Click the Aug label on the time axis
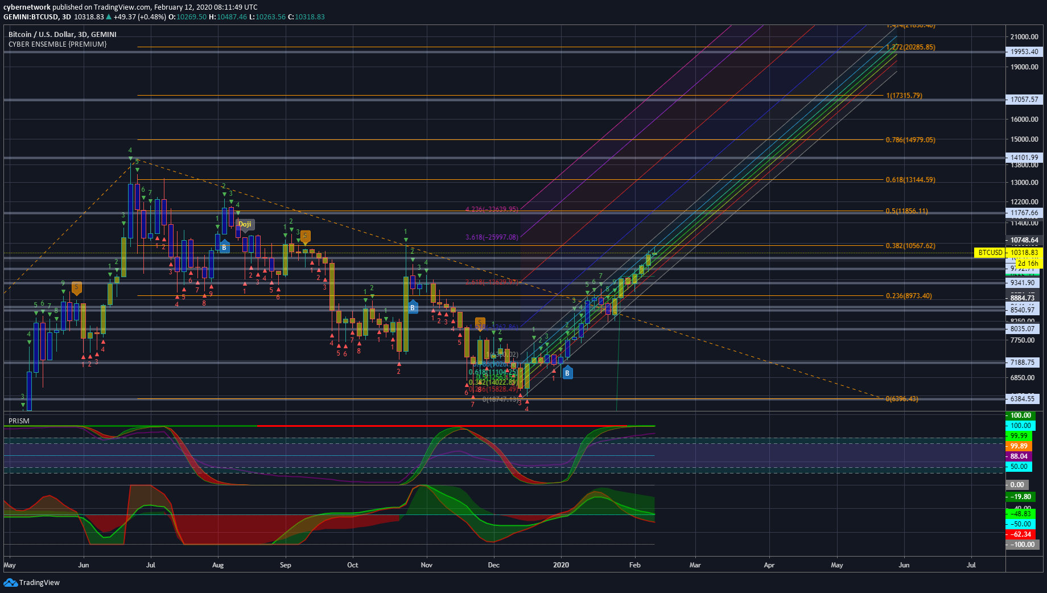Image resolution: width=1047 pixels, height=593 pixels. [x=218, y=565]
